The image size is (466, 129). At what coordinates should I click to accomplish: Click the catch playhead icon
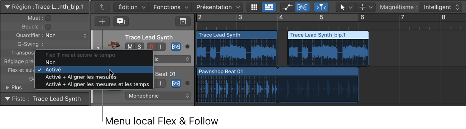pyautogui.click(x=321, y=7)
